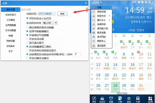
Task: Click the 车票 train ticket icon
Action: point(138,98)
